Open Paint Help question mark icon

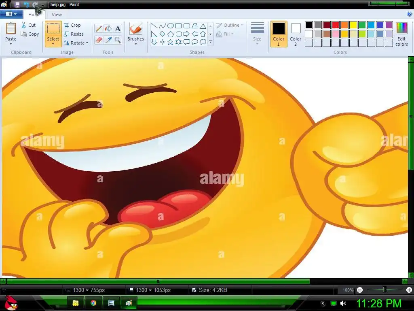click(x=410, y=14)
